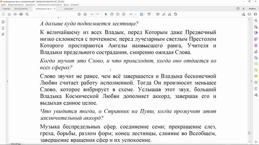Open the pink Edit PDF tool
Image resolution: width=259 pixels, height=145 pixels.
coord(256,39)
